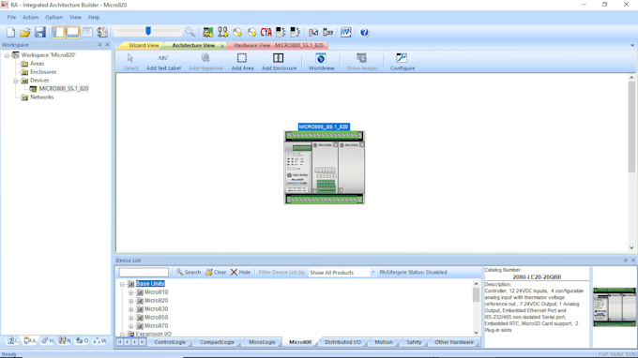Select the Add Text Label tool

[163, 62]
